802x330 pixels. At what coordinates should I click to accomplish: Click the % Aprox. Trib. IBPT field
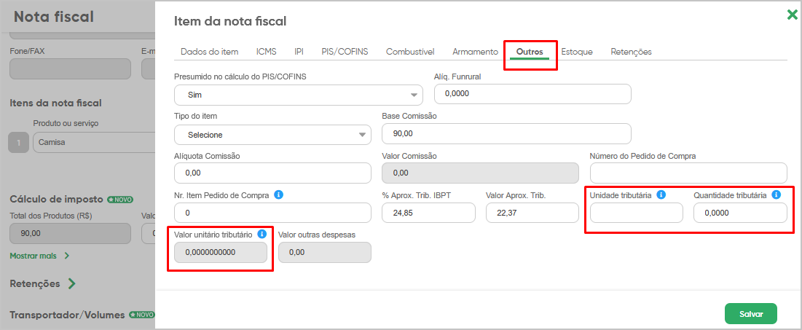click(x=428, y=213)
